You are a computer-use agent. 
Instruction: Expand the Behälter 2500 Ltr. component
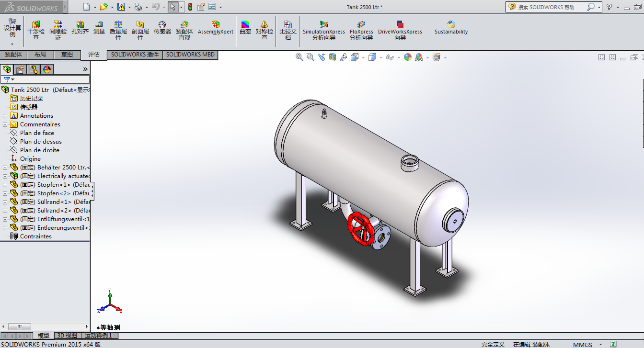click(x=5, y=168)
